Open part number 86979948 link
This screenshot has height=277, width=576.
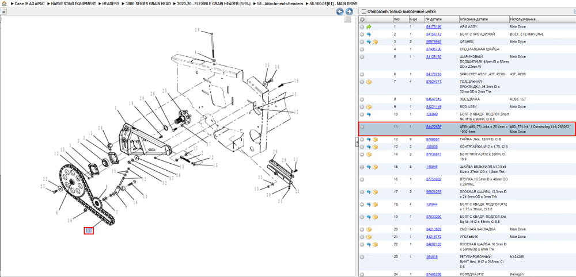[434, 42]
